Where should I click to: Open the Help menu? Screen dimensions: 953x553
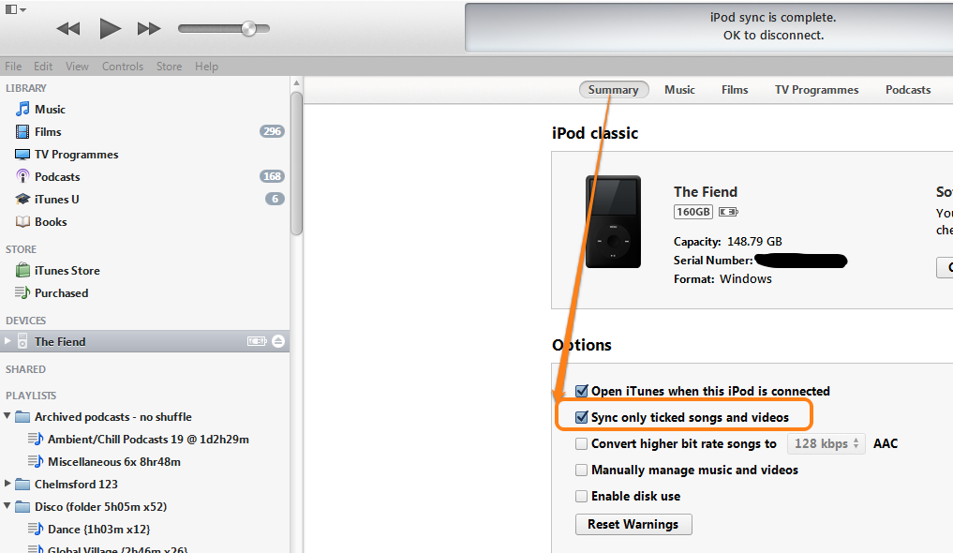tap(207, 67)
